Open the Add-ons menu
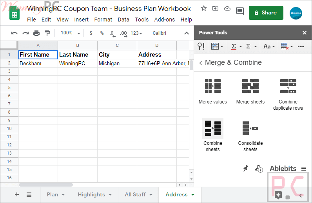 [x=164, y=20]
